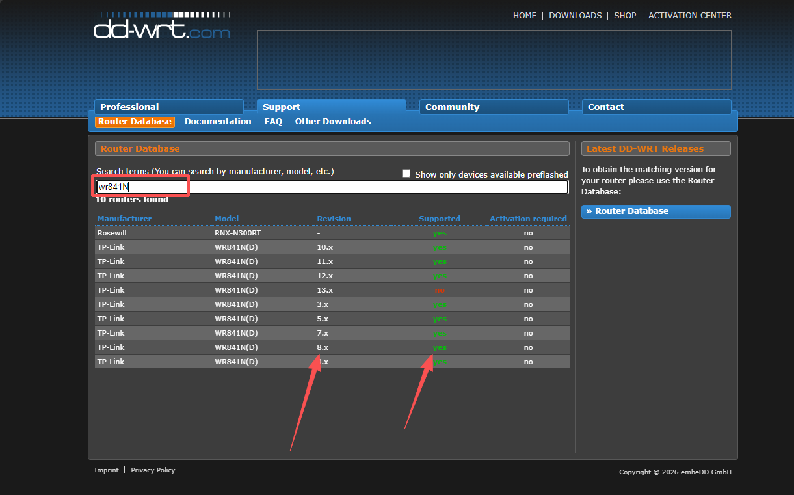The image size is (794, 495).
Task: Sort by the Manufacturer column header
Action: coord(124,219)
